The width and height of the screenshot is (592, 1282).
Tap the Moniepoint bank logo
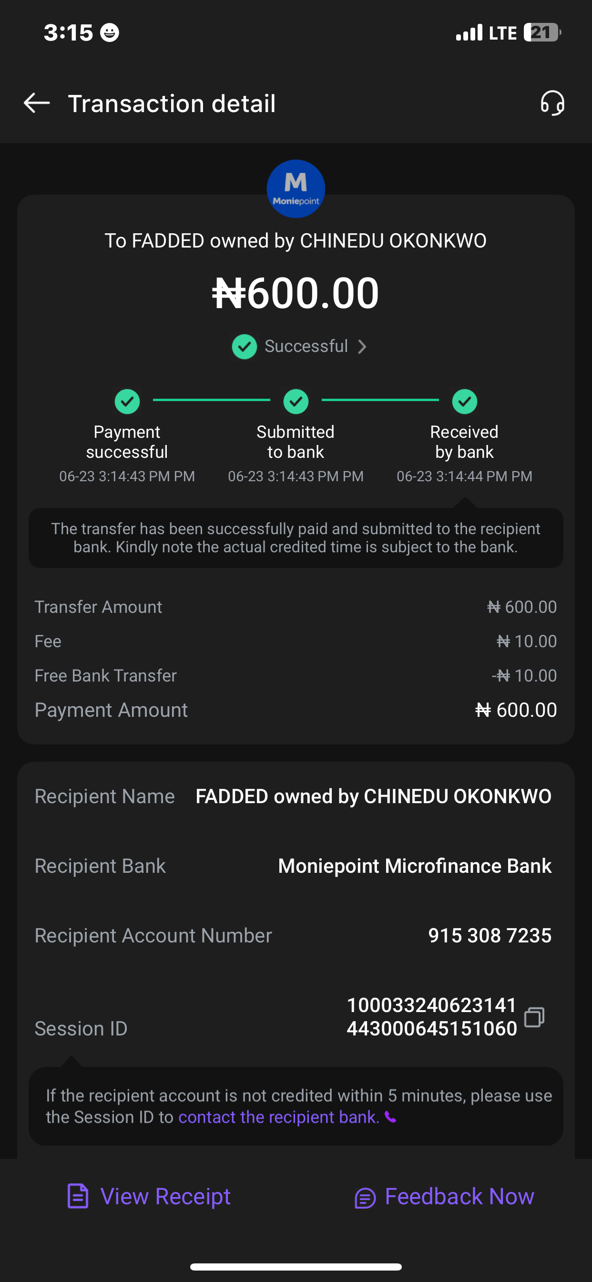(x=296, y=188)
